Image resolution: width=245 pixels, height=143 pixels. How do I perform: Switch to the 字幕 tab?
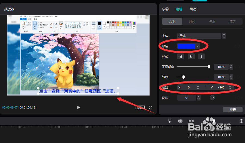[166, 9]
